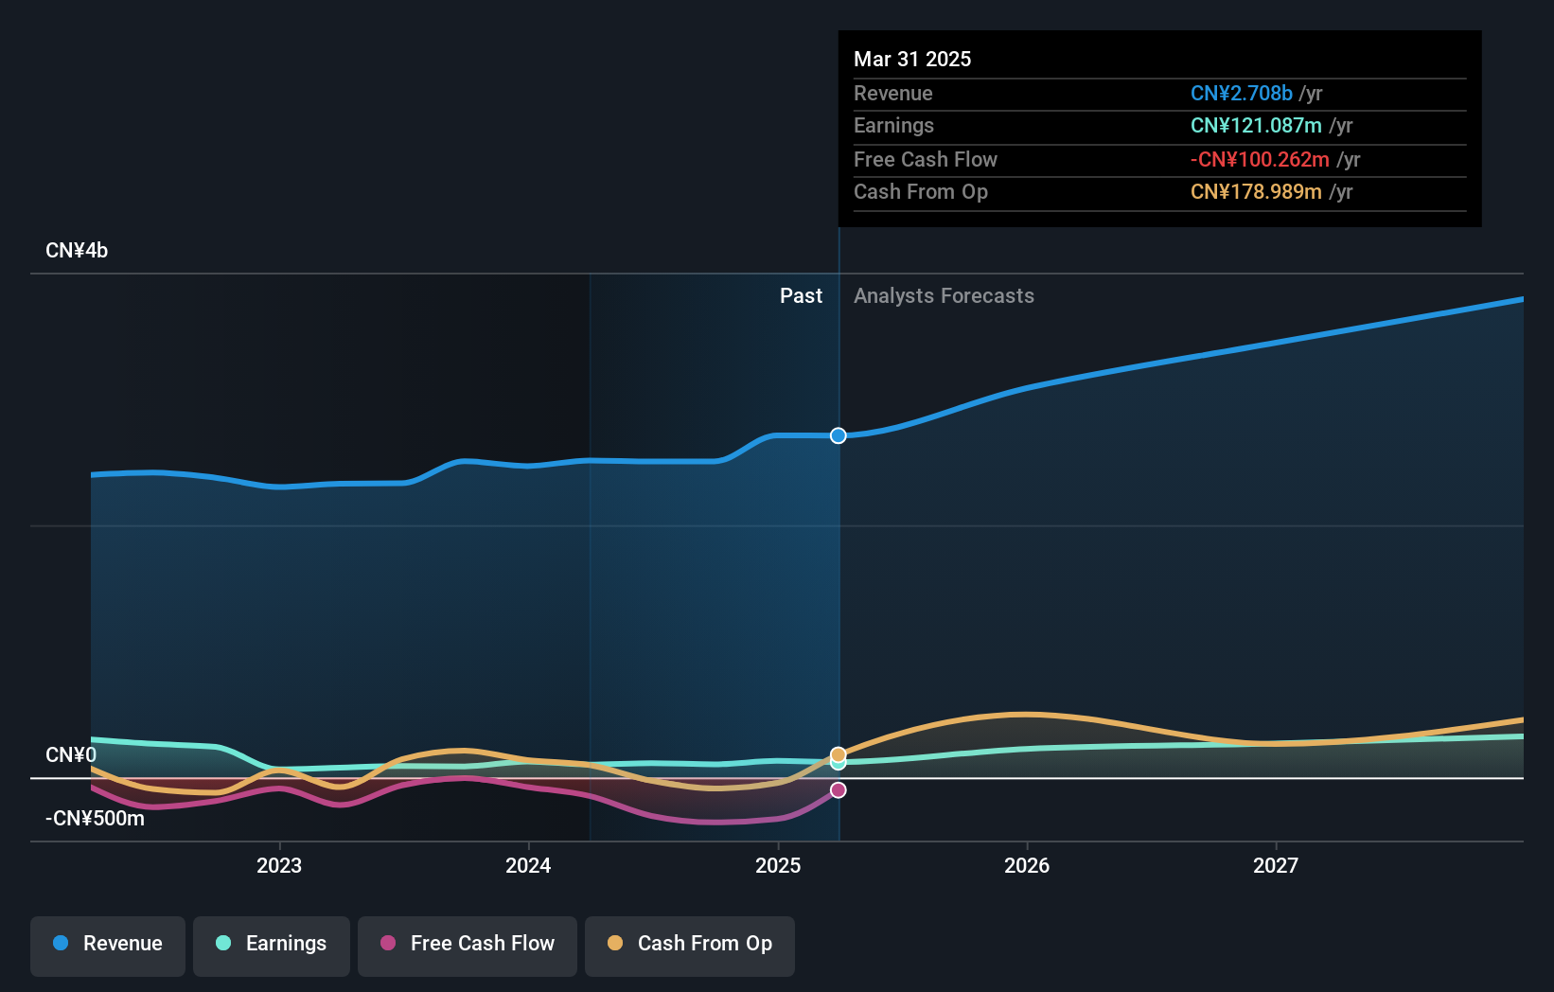This screenshot has height=992, width=1554.
Task: Click the -CN¥500m y-axis label
Action: point(95,819)
